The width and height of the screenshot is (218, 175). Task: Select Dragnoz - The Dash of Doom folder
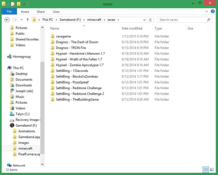point(77,42)
